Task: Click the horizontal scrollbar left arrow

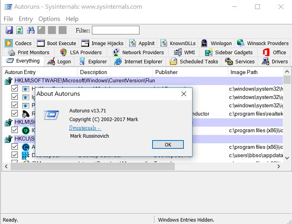Action: coord(6,166)
